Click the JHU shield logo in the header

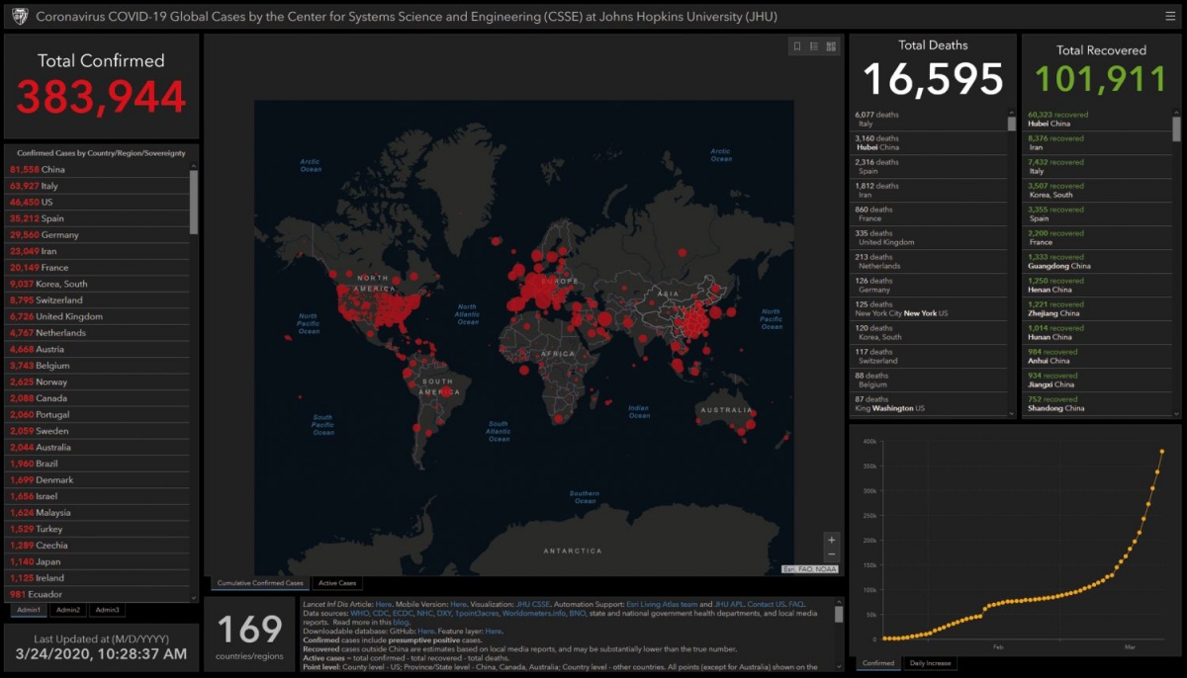19,17
